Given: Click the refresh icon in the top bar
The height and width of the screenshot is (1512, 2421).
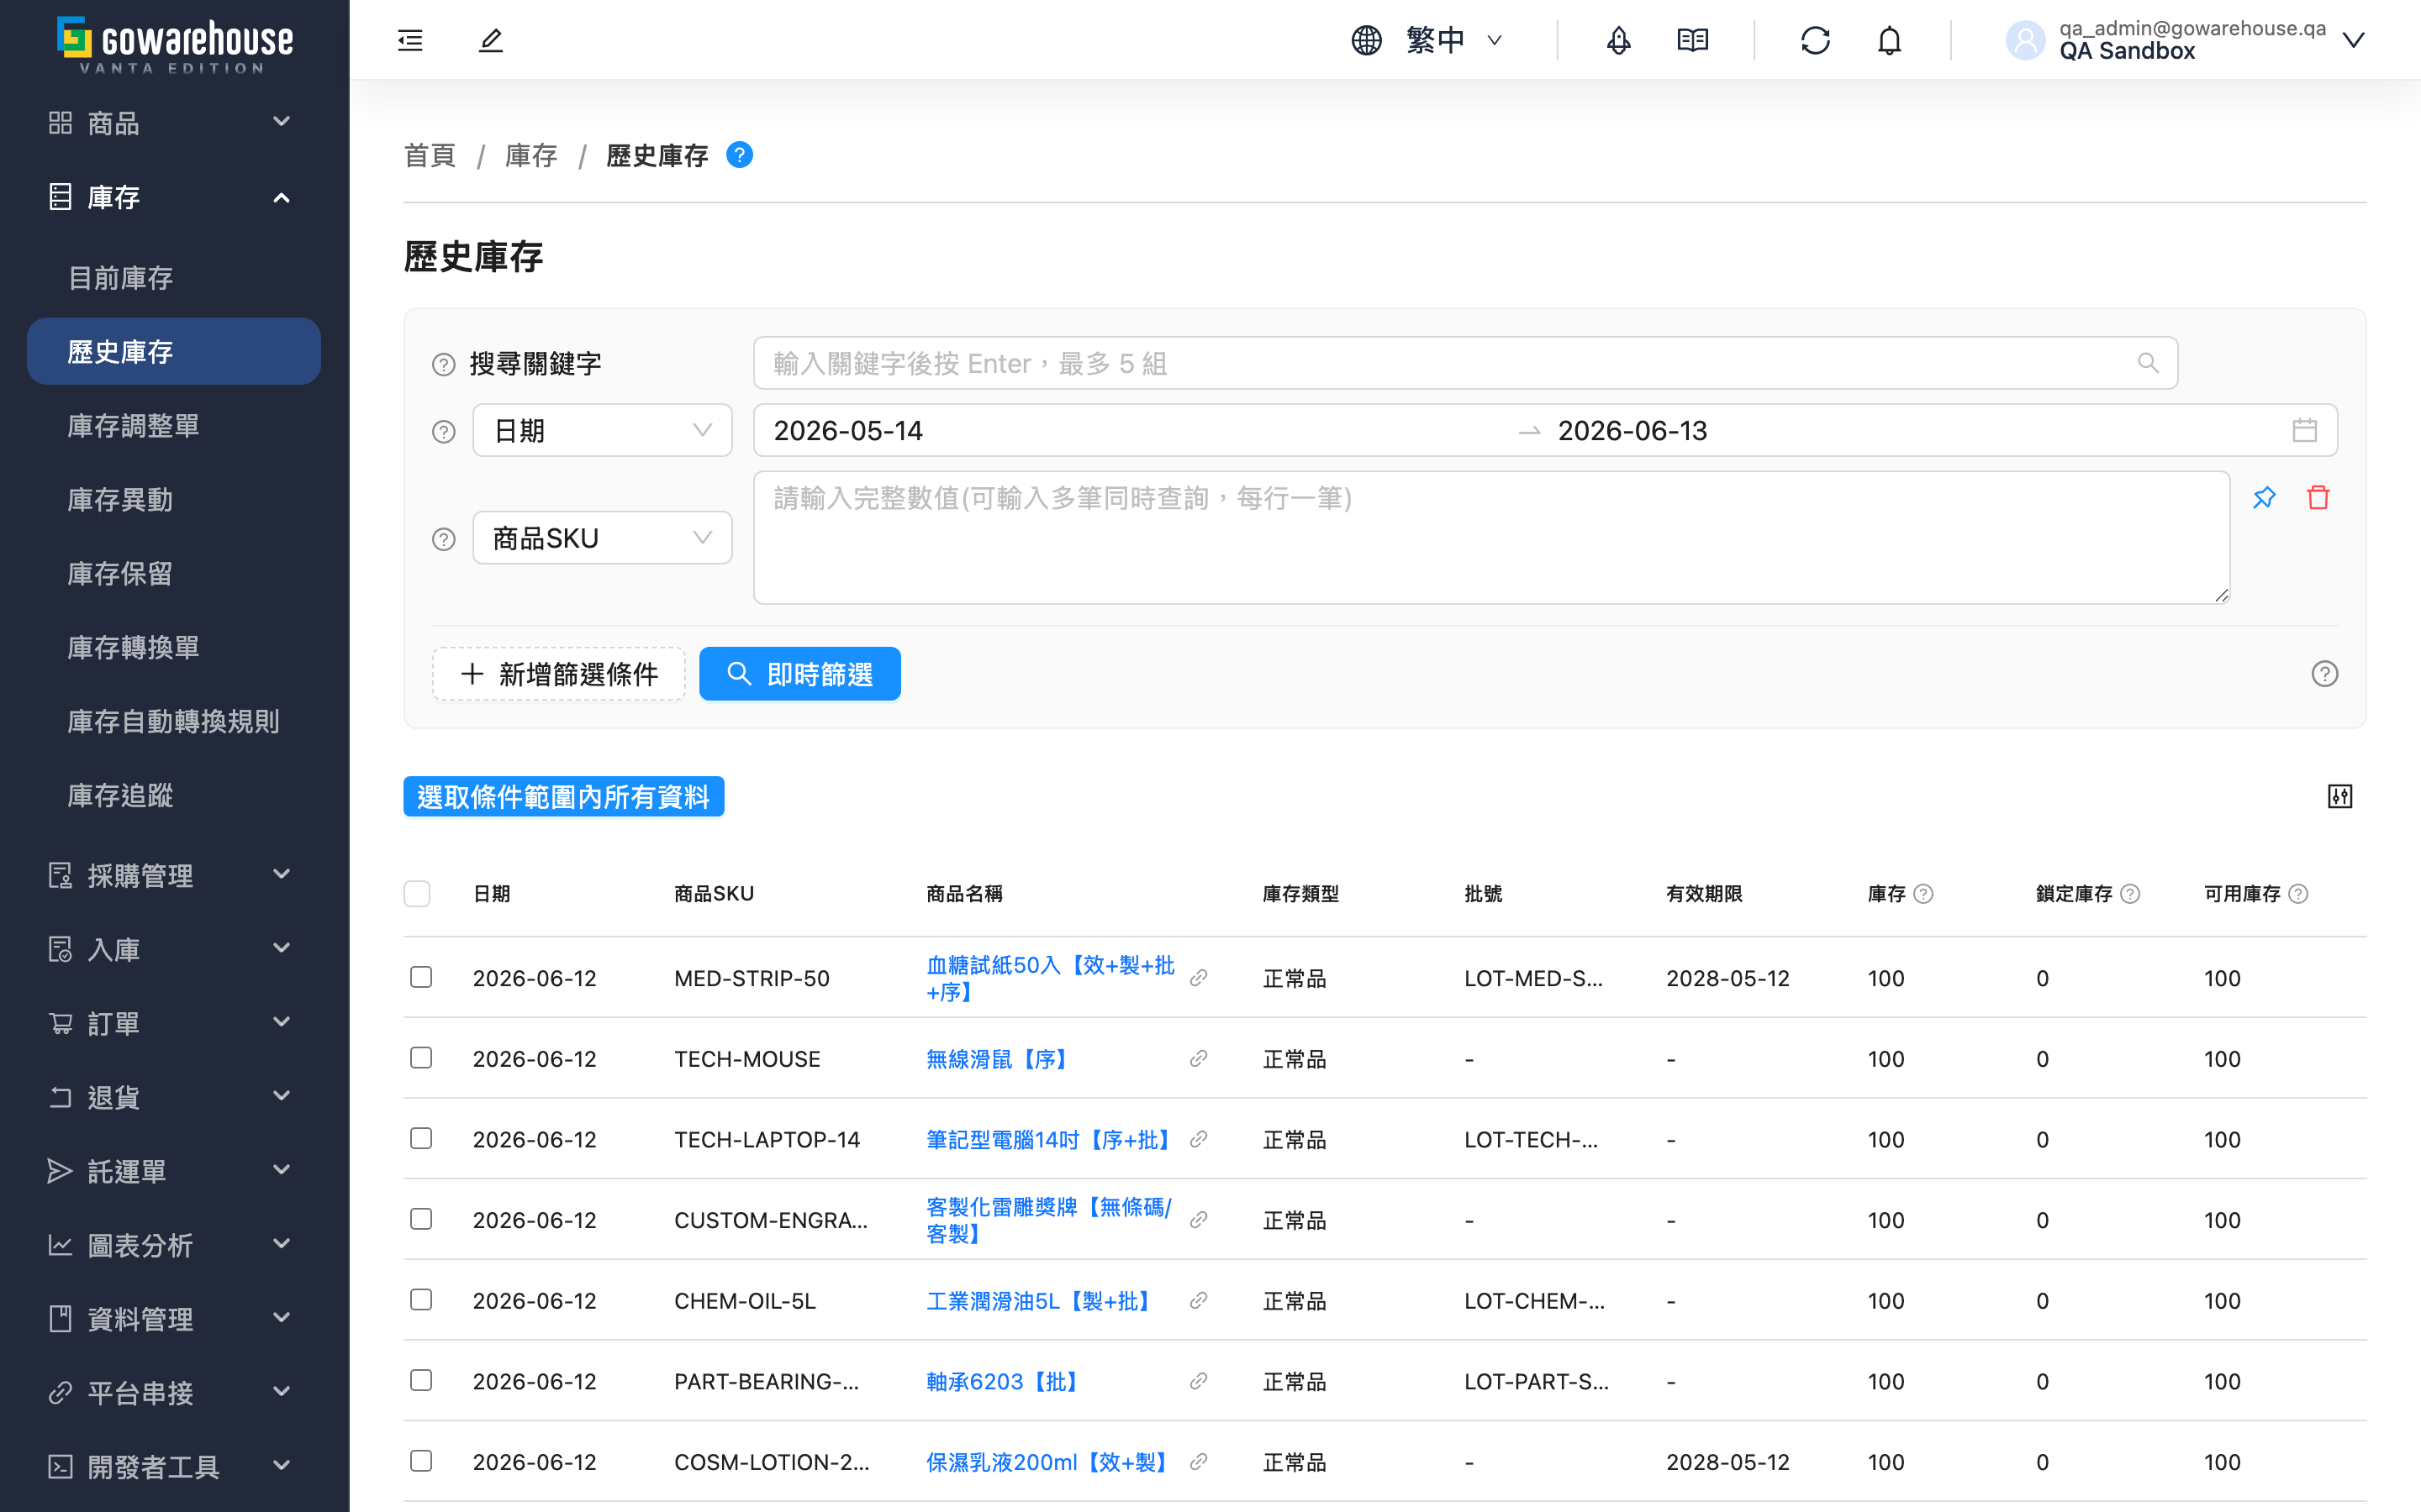Looking at the screenshot, I should pos(1815,40).
